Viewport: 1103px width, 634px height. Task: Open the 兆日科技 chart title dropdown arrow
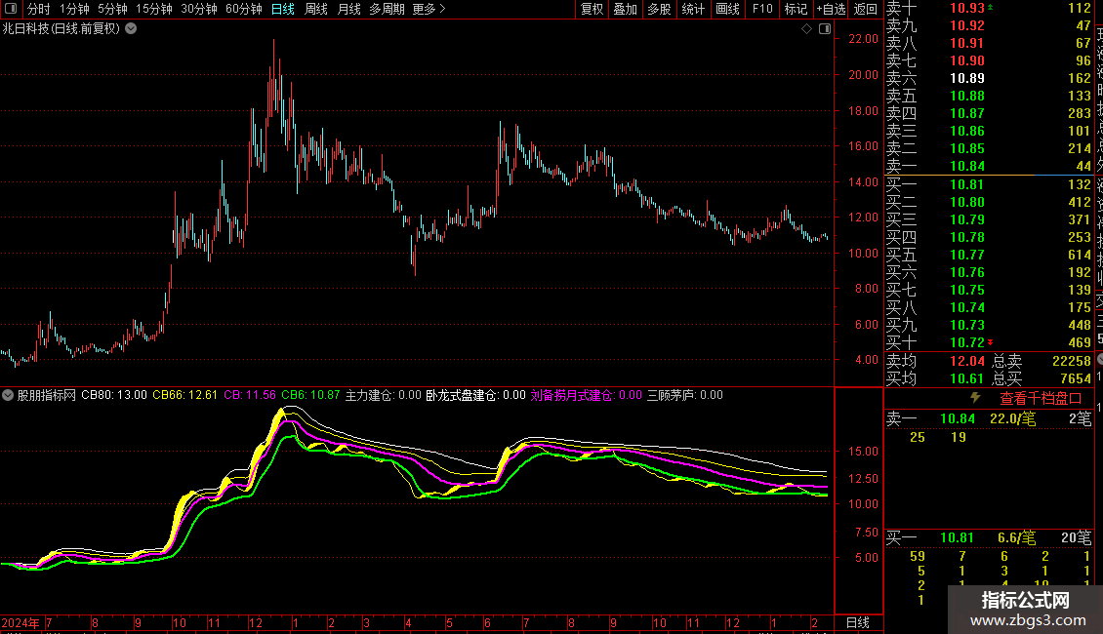click(x=131, y=29)
